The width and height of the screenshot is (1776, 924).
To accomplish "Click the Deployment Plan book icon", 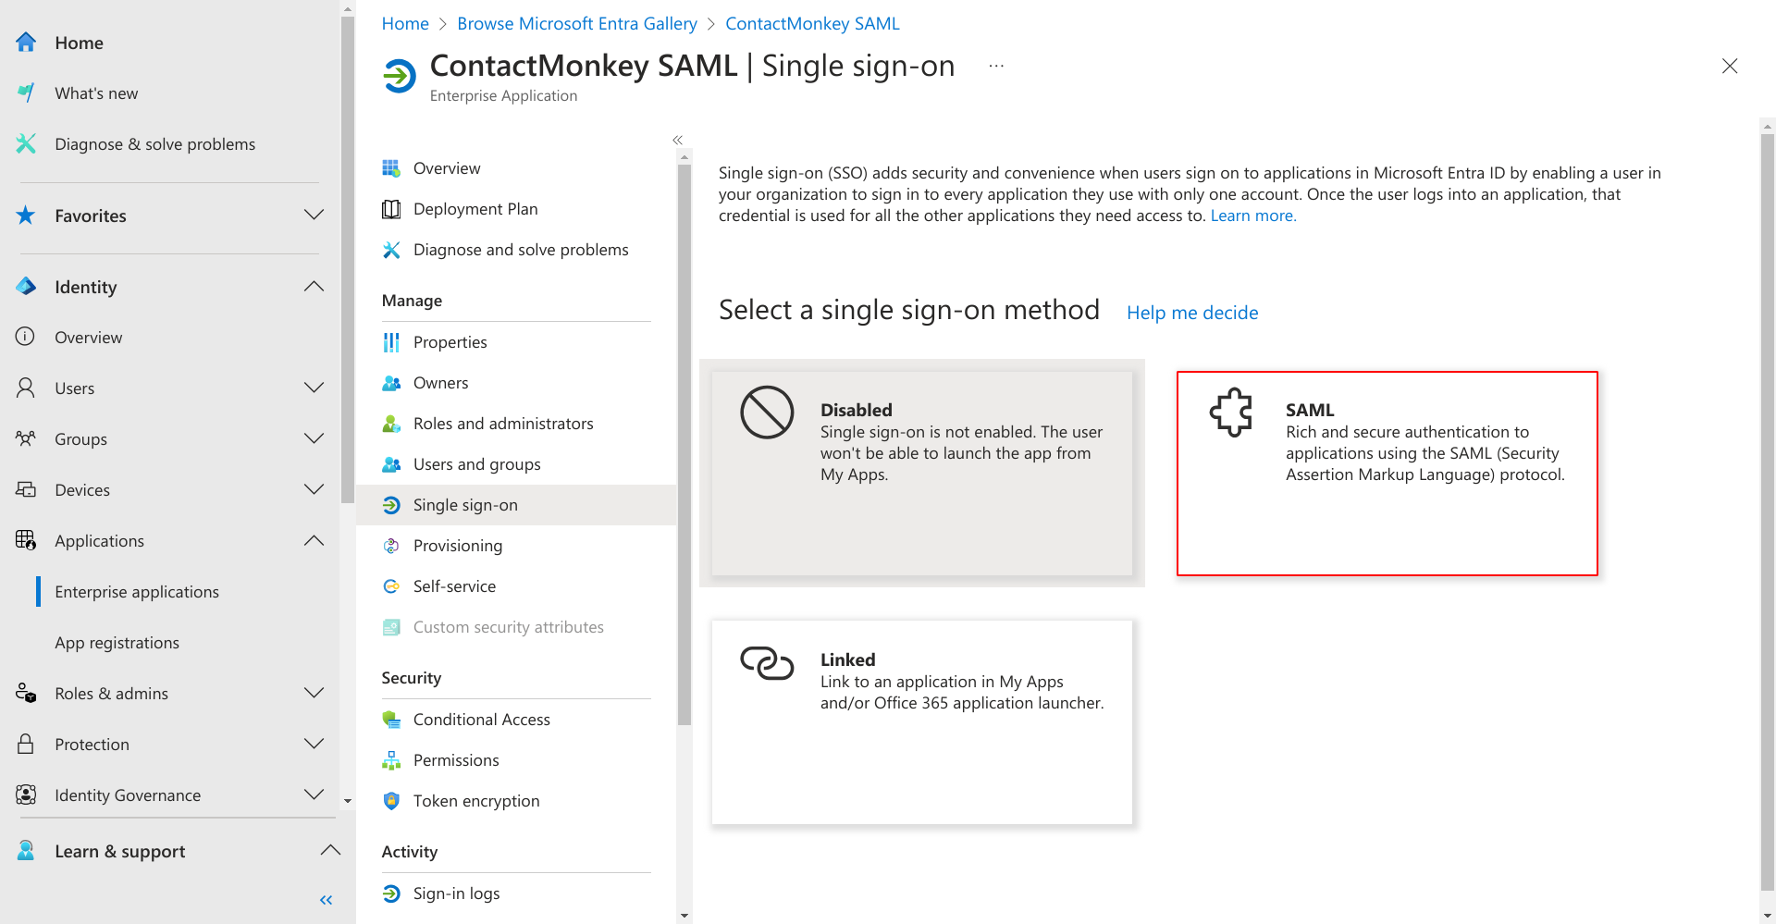I will click(391, 209).
